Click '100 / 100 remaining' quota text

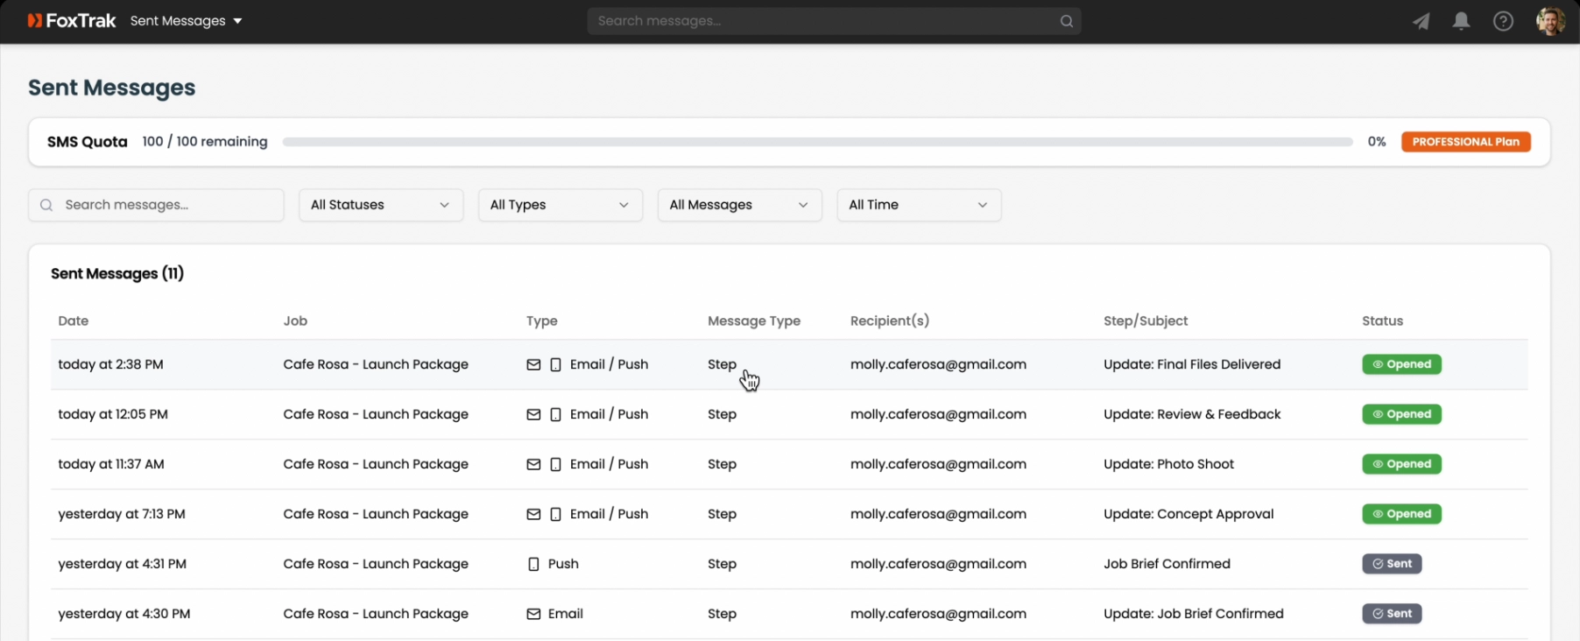[x=205, y=141]
